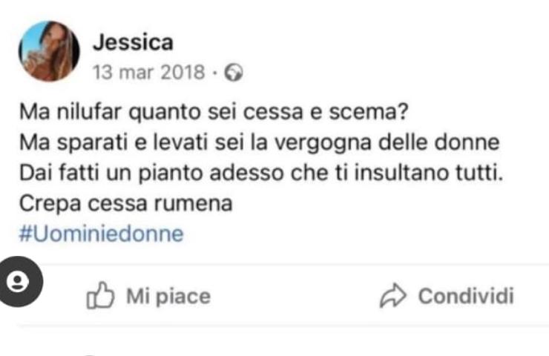
Task: Click the thumbs-up like icon
Action: tap(100, 295)
